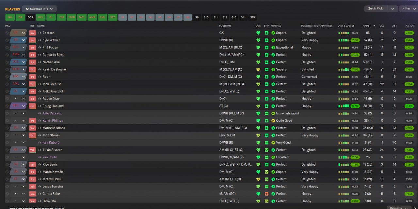418x209 pixels.
Task: Click the sharpness icon for Mateo Kovačić
Action: click(x=266, y=172)
